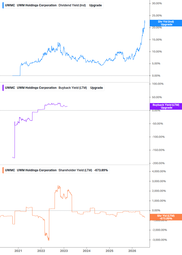Click purple Buyback Yield (LTM) axis tag
Screen dimensions: 182x255
(x=166, y=106)
